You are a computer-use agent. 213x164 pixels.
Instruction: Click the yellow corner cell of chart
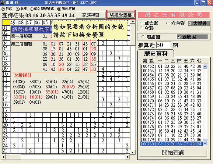pyautogui.click(x=6, y=23)
